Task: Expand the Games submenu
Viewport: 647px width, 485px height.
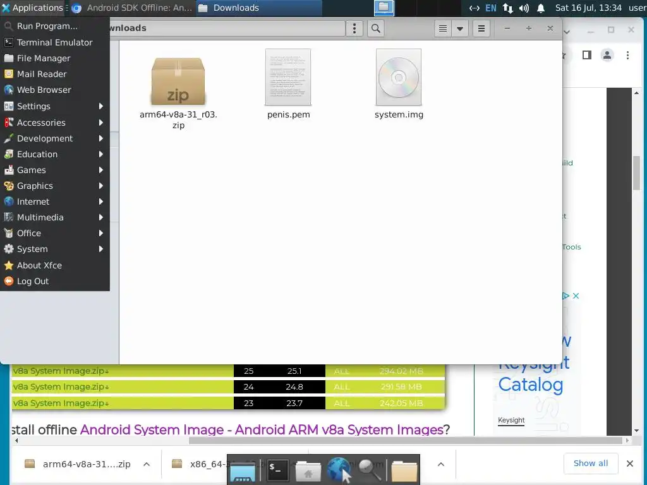Action: click(x=55, y=169)
